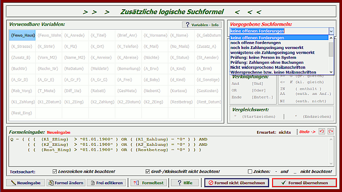Open Variablen - Info help
The image size is (342, 192).
pos(202,25)
